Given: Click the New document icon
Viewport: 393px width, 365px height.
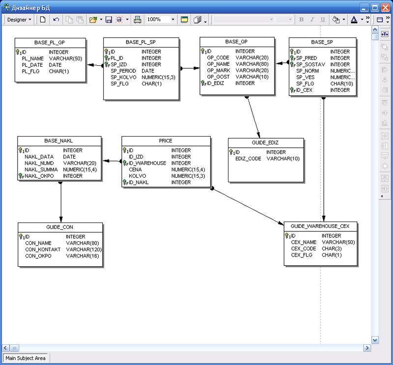Looking at the screenshot, I should click(43, 20).
